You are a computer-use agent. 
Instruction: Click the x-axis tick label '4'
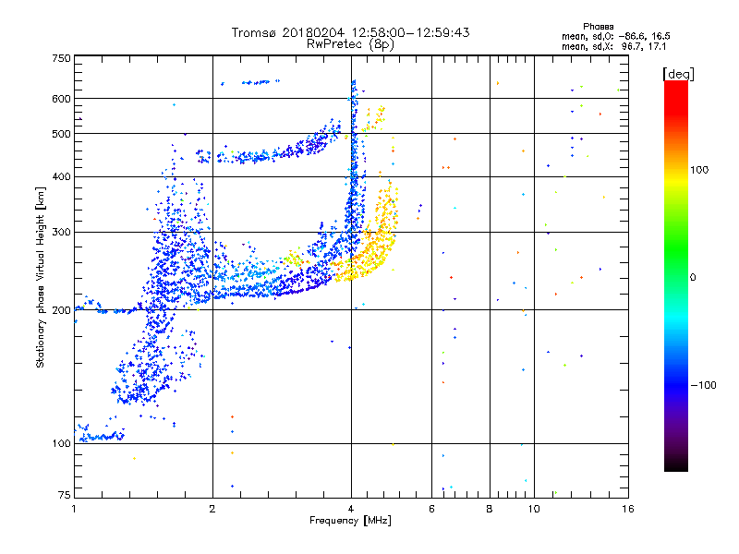point(351,509)
